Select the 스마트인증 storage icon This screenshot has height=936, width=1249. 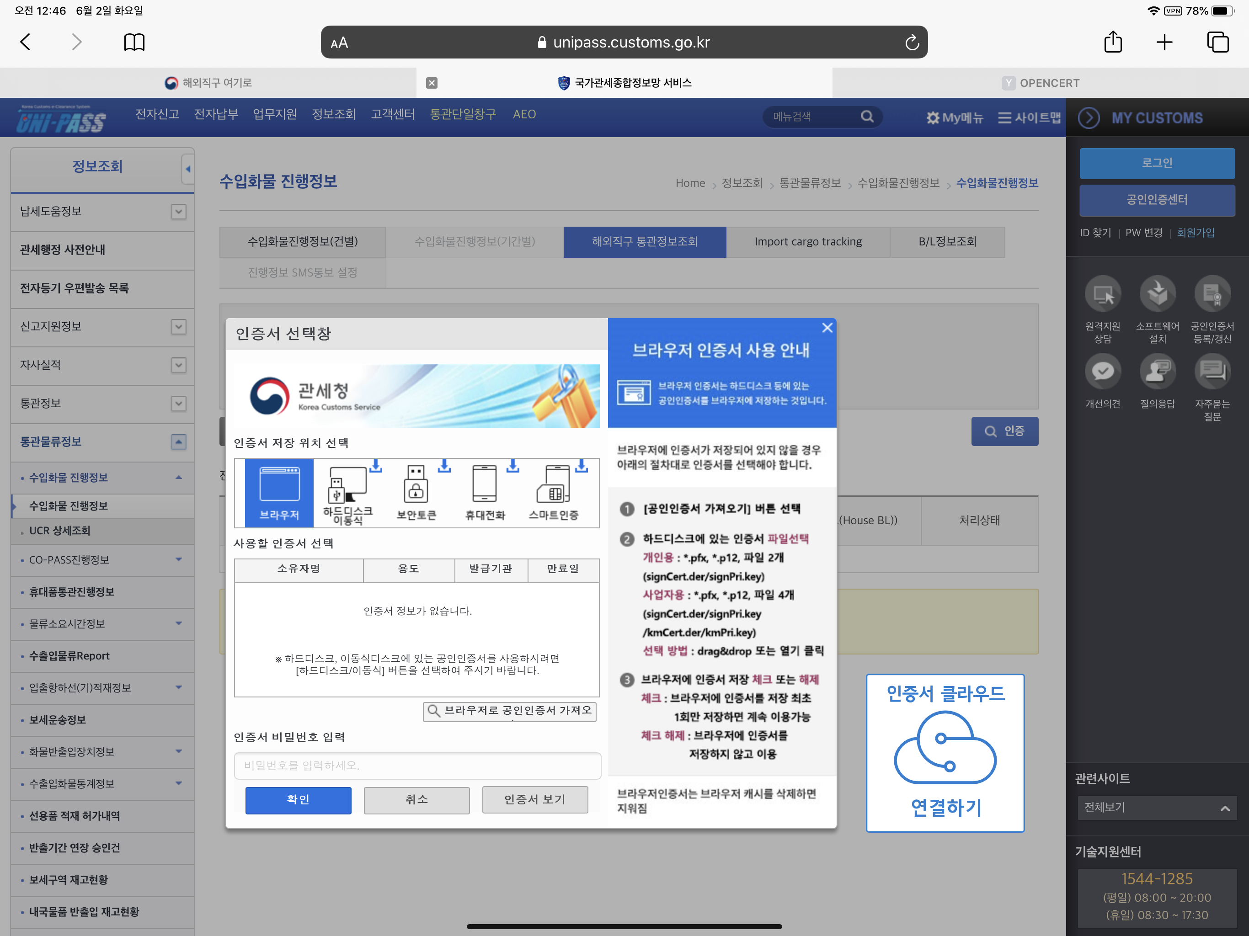pyautogui.click(x=554, y=492)
